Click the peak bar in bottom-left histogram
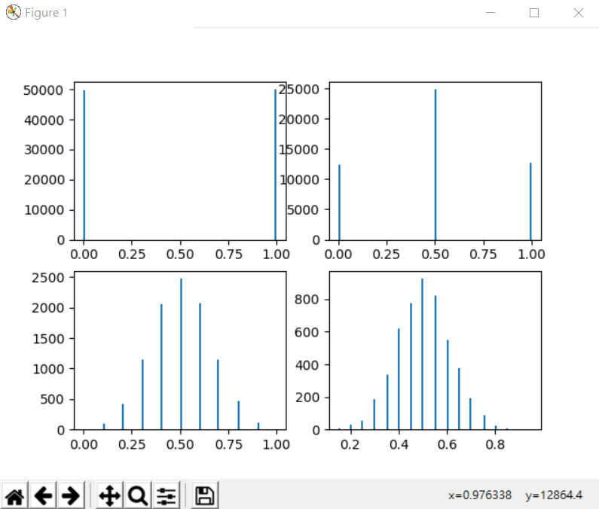The height and width of the screenshot is (509, 599). (x=181, y=354)
